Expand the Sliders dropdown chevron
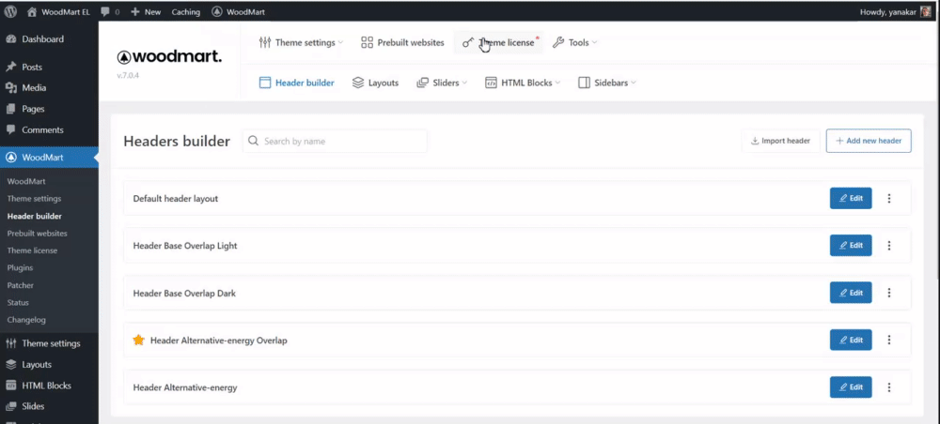Screen dimensions: 940x424 coord(464,83)
